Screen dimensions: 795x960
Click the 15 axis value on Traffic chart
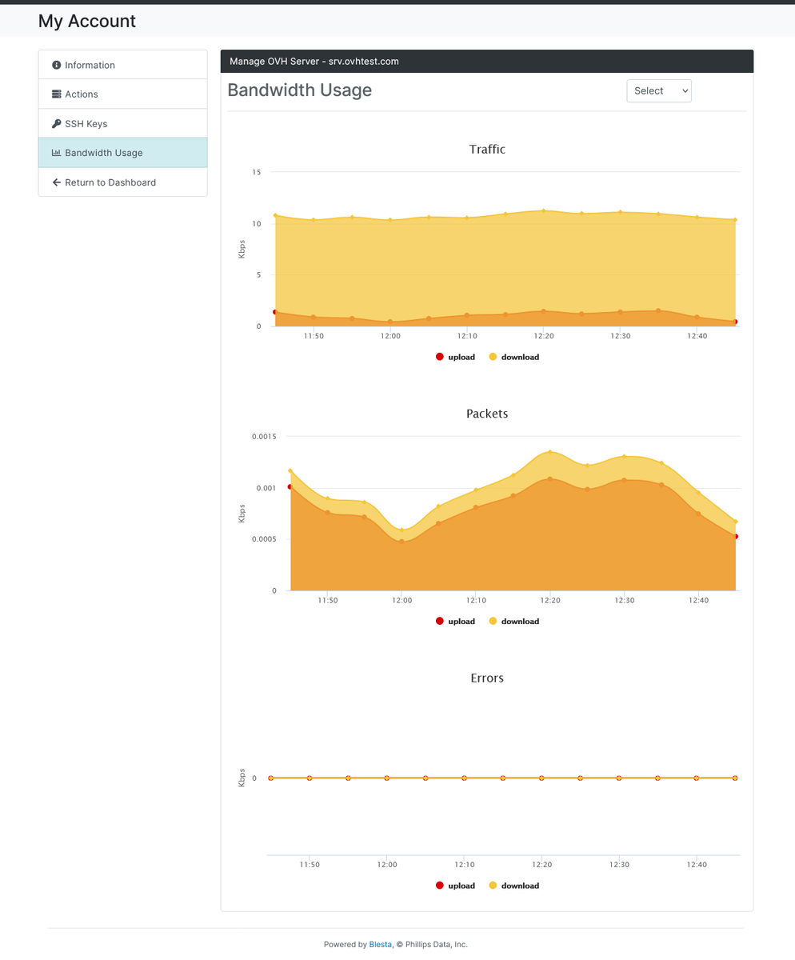pos(257,172)
